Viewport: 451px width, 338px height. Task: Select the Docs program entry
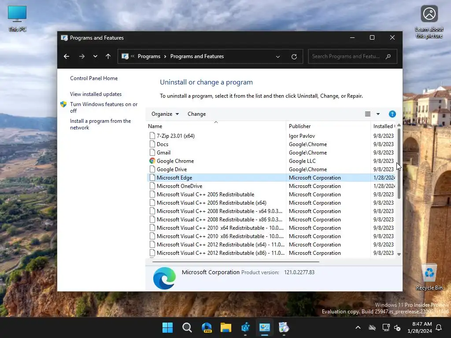click(x=163, y=144)
